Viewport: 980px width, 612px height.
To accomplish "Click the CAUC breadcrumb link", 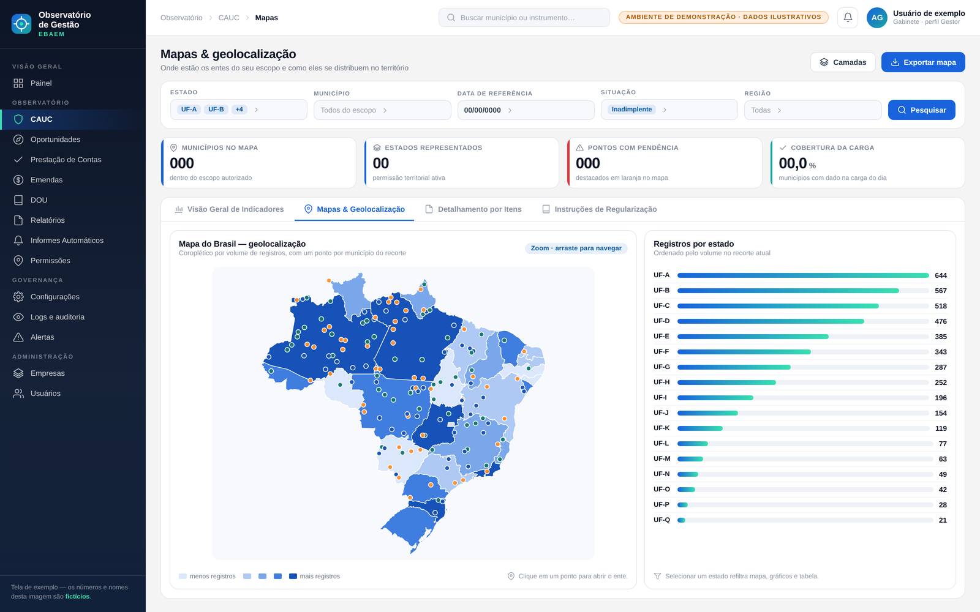I will click(x=228, y=18).
